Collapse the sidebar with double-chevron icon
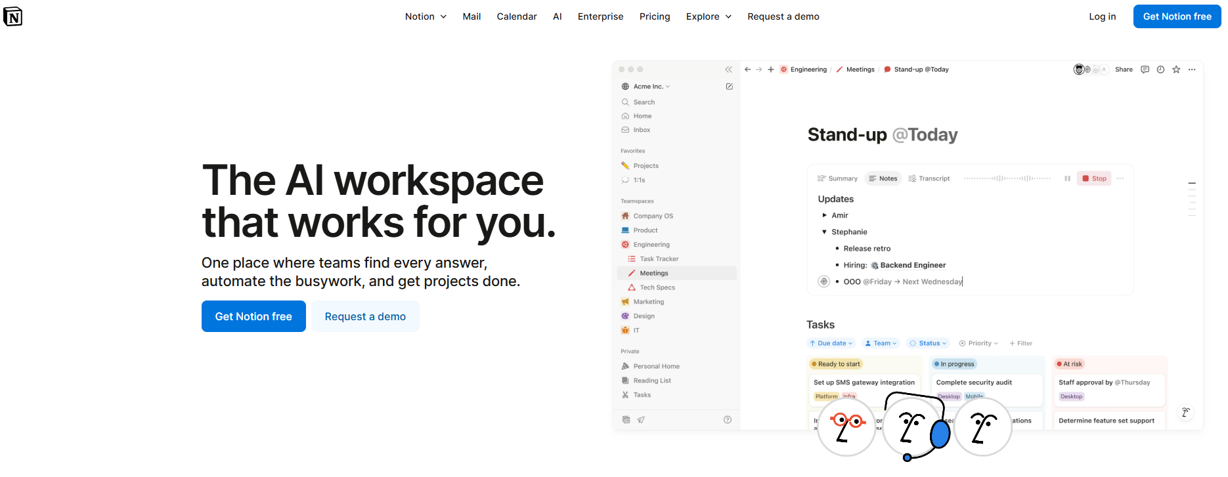The image size is (1228, 477). click(x=728, y=70)
